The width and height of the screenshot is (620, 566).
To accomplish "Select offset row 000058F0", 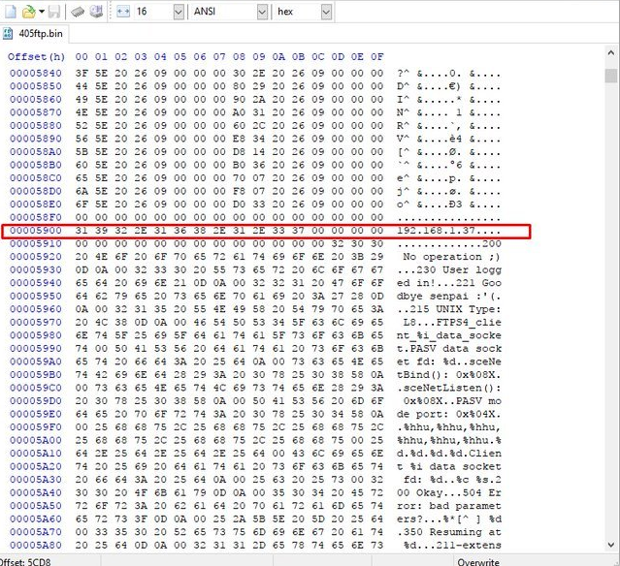I will (36, 217).
